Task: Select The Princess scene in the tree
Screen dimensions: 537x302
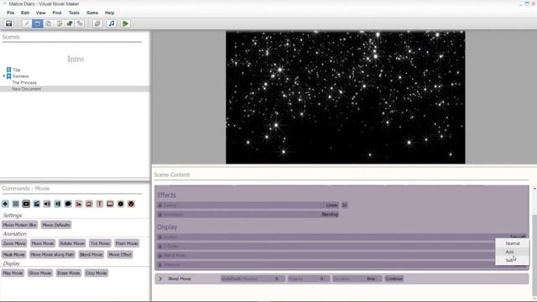Action: (24, 82)
